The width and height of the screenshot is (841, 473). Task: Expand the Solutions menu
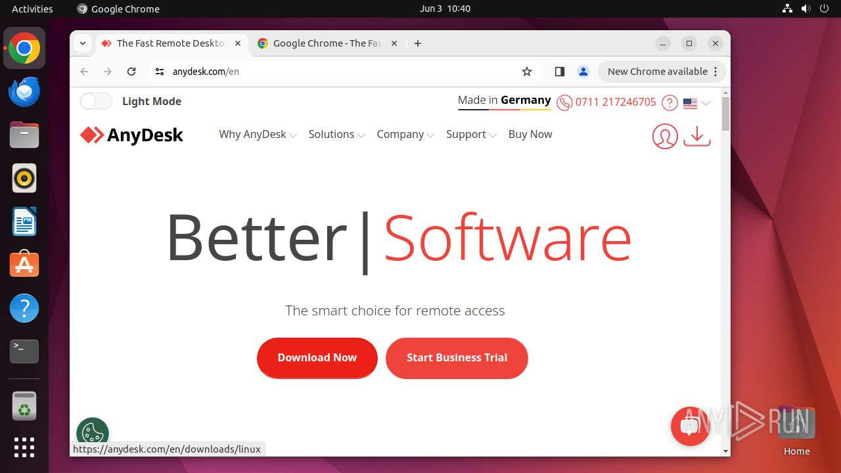[336, 134]
